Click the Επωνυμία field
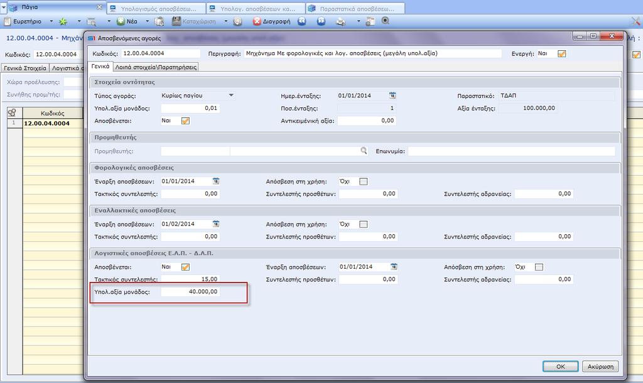 point(511,151)
